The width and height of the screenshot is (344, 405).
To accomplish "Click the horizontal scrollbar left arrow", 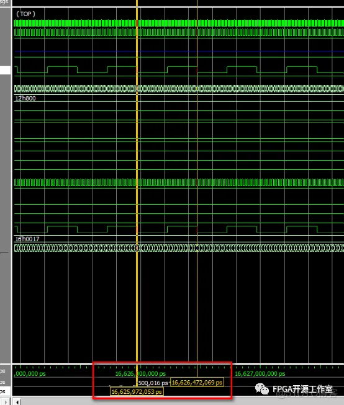I will pyautogui.click(x=17, y=402).
